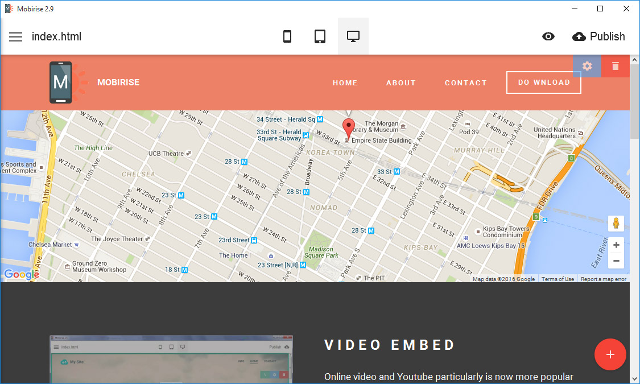Screen dimensions: 640x384
Task: Click the Kips Bay Towers Condominium label
Action: (506, 232)
